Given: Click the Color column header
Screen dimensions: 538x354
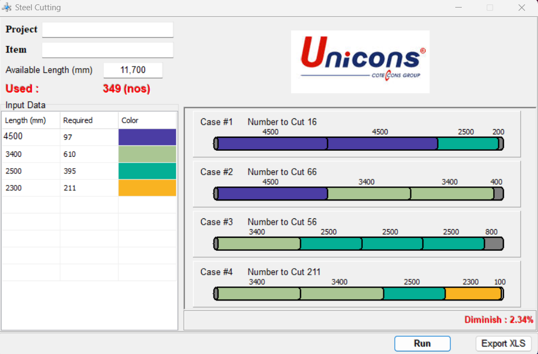Looking at the screenshot, I should (x=147, y=121).
